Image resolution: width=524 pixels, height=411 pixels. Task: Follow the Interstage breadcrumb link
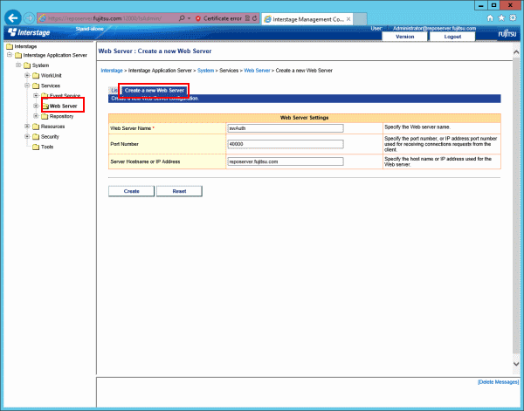click(112, 71)
